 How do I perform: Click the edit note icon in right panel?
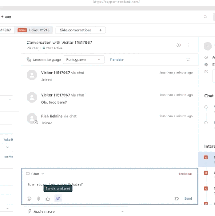pos(206,72)
